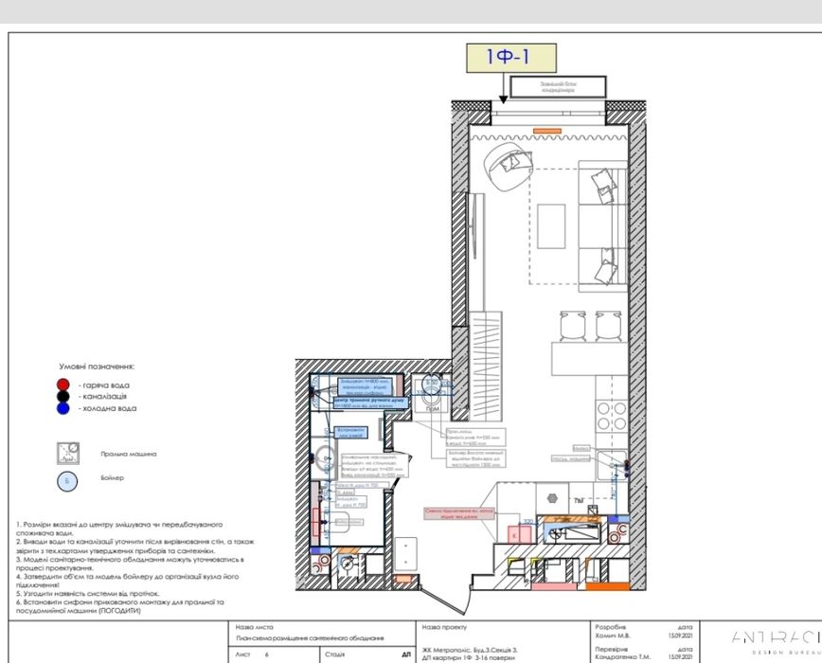Viewport: 822px width, 663px height.
Task: Select the boiler legend icon marked Б
Action: (x=67, y=481)
